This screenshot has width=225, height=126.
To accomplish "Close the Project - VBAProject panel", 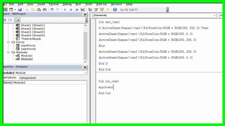I will [x=85, y=14].
